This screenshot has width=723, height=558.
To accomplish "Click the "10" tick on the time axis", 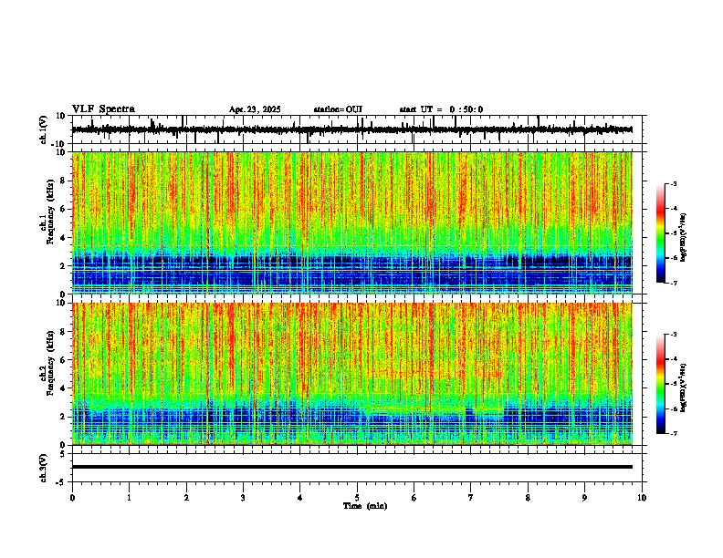I will click(x=642, y=498).
